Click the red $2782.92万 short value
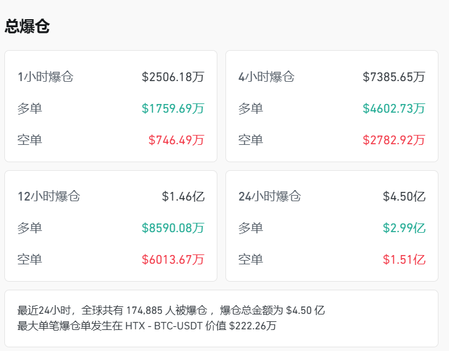 [x=394, y=140]
